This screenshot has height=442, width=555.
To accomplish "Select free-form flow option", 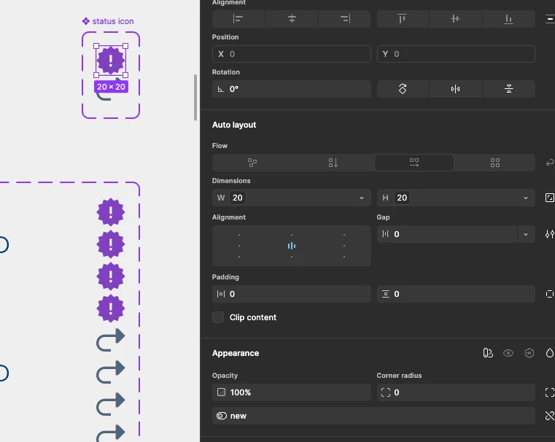I will click(x=252, y=163).
